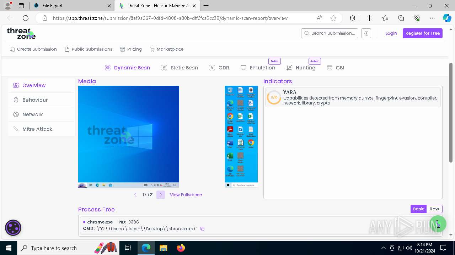Click Register for Free button
455x255 pixels.
click(423, 33)
